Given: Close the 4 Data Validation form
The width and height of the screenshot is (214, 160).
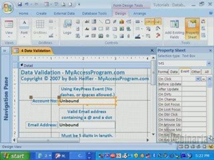Looking at the screenshot, I should pos(152,51).
